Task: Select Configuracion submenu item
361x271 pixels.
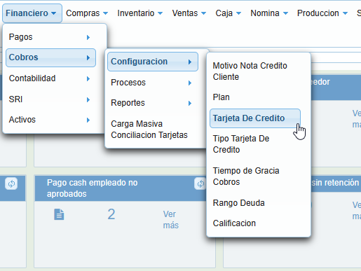Action: pos(153,62)
